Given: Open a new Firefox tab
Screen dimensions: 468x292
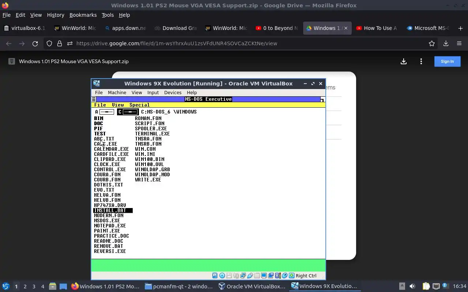Looking at the screenshot, I should (x=460, y=28).
